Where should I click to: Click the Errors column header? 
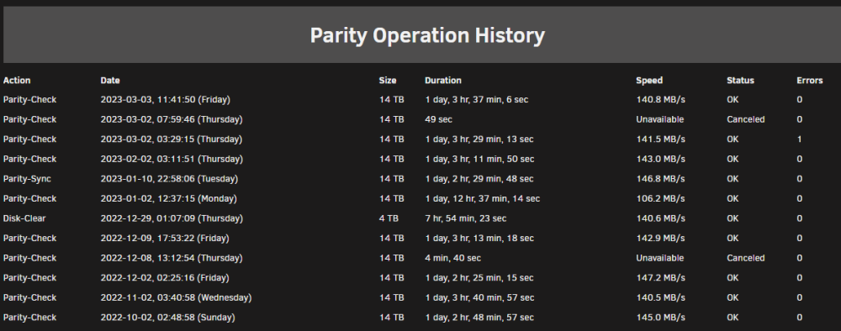(809, 81)
